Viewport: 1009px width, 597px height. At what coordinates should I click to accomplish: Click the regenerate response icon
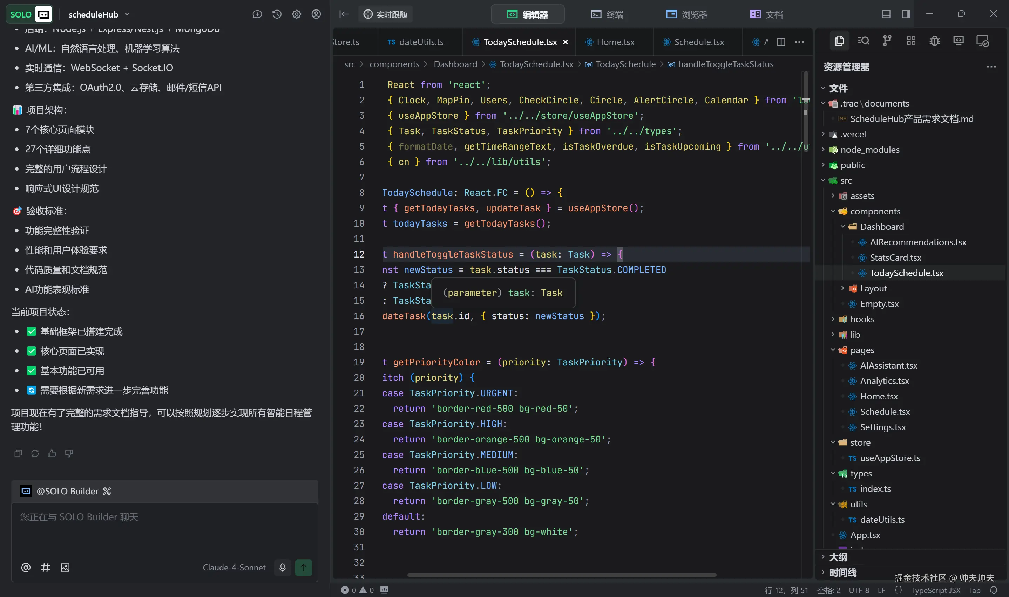click(35, 453)
